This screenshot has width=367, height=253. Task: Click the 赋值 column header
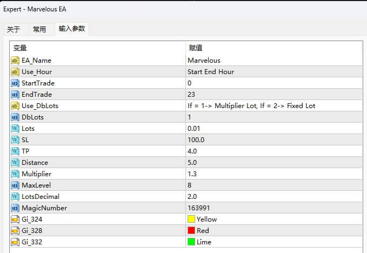pyautogui.click(x=195, y=48)
